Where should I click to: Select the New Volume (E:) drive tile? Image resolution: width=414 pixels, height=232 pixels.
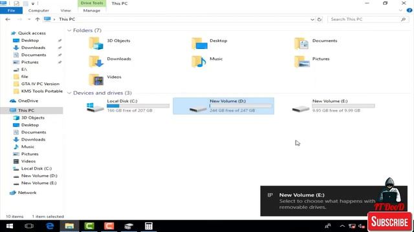[333, 106]
